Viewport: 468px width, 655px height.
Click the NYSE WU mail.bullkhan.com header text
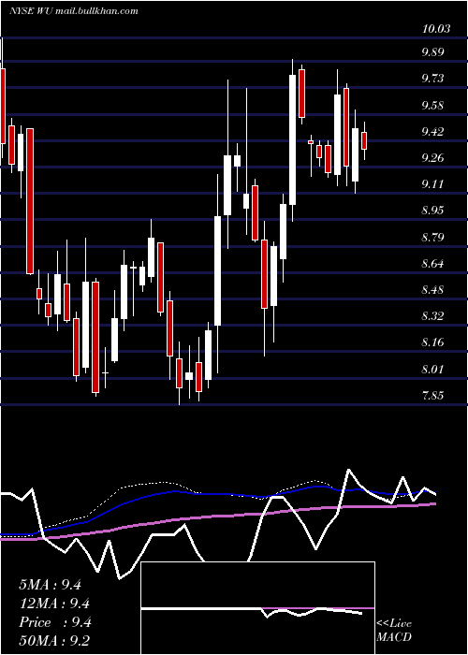(74, 11)
